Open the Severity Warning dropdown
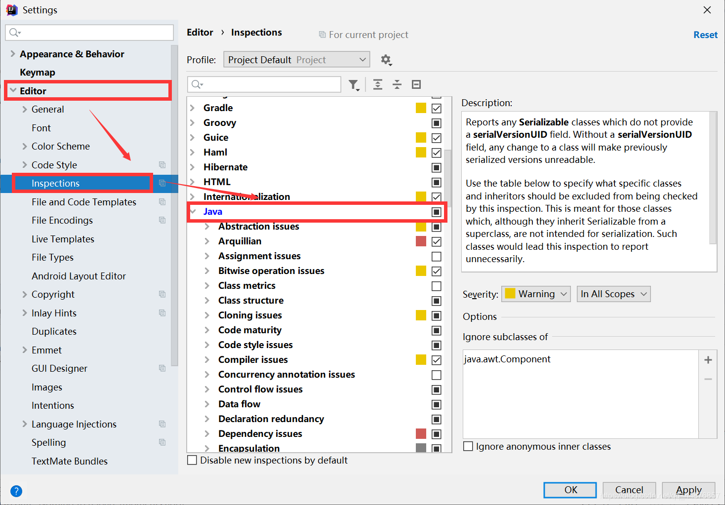 pyautogui.click(x=536, y=294)
